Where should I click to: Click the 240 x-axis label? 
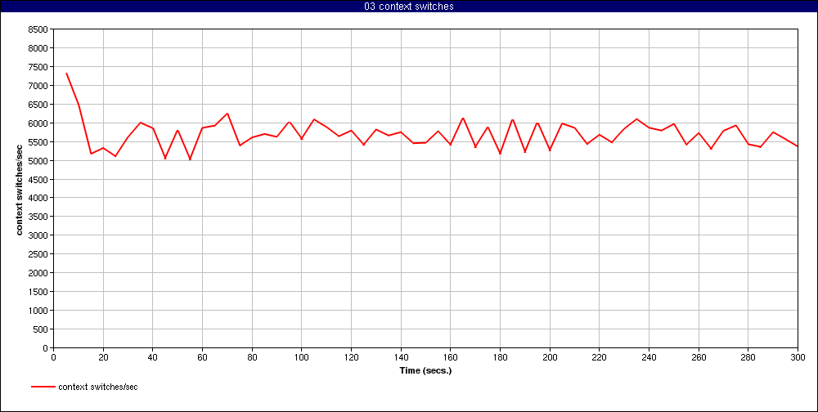[x=649, y=357]
